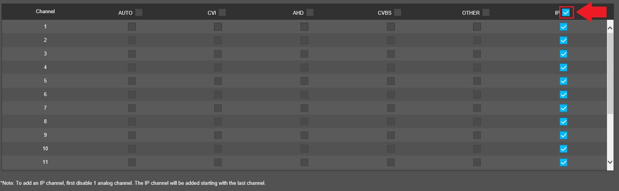This screenshot has width=619, height=191.
Task: Enable CVI for channel 1
Action: pos(218,27)
